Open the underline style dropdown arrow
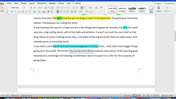This screenshot has width=176, height=99. tap(21, 12)
